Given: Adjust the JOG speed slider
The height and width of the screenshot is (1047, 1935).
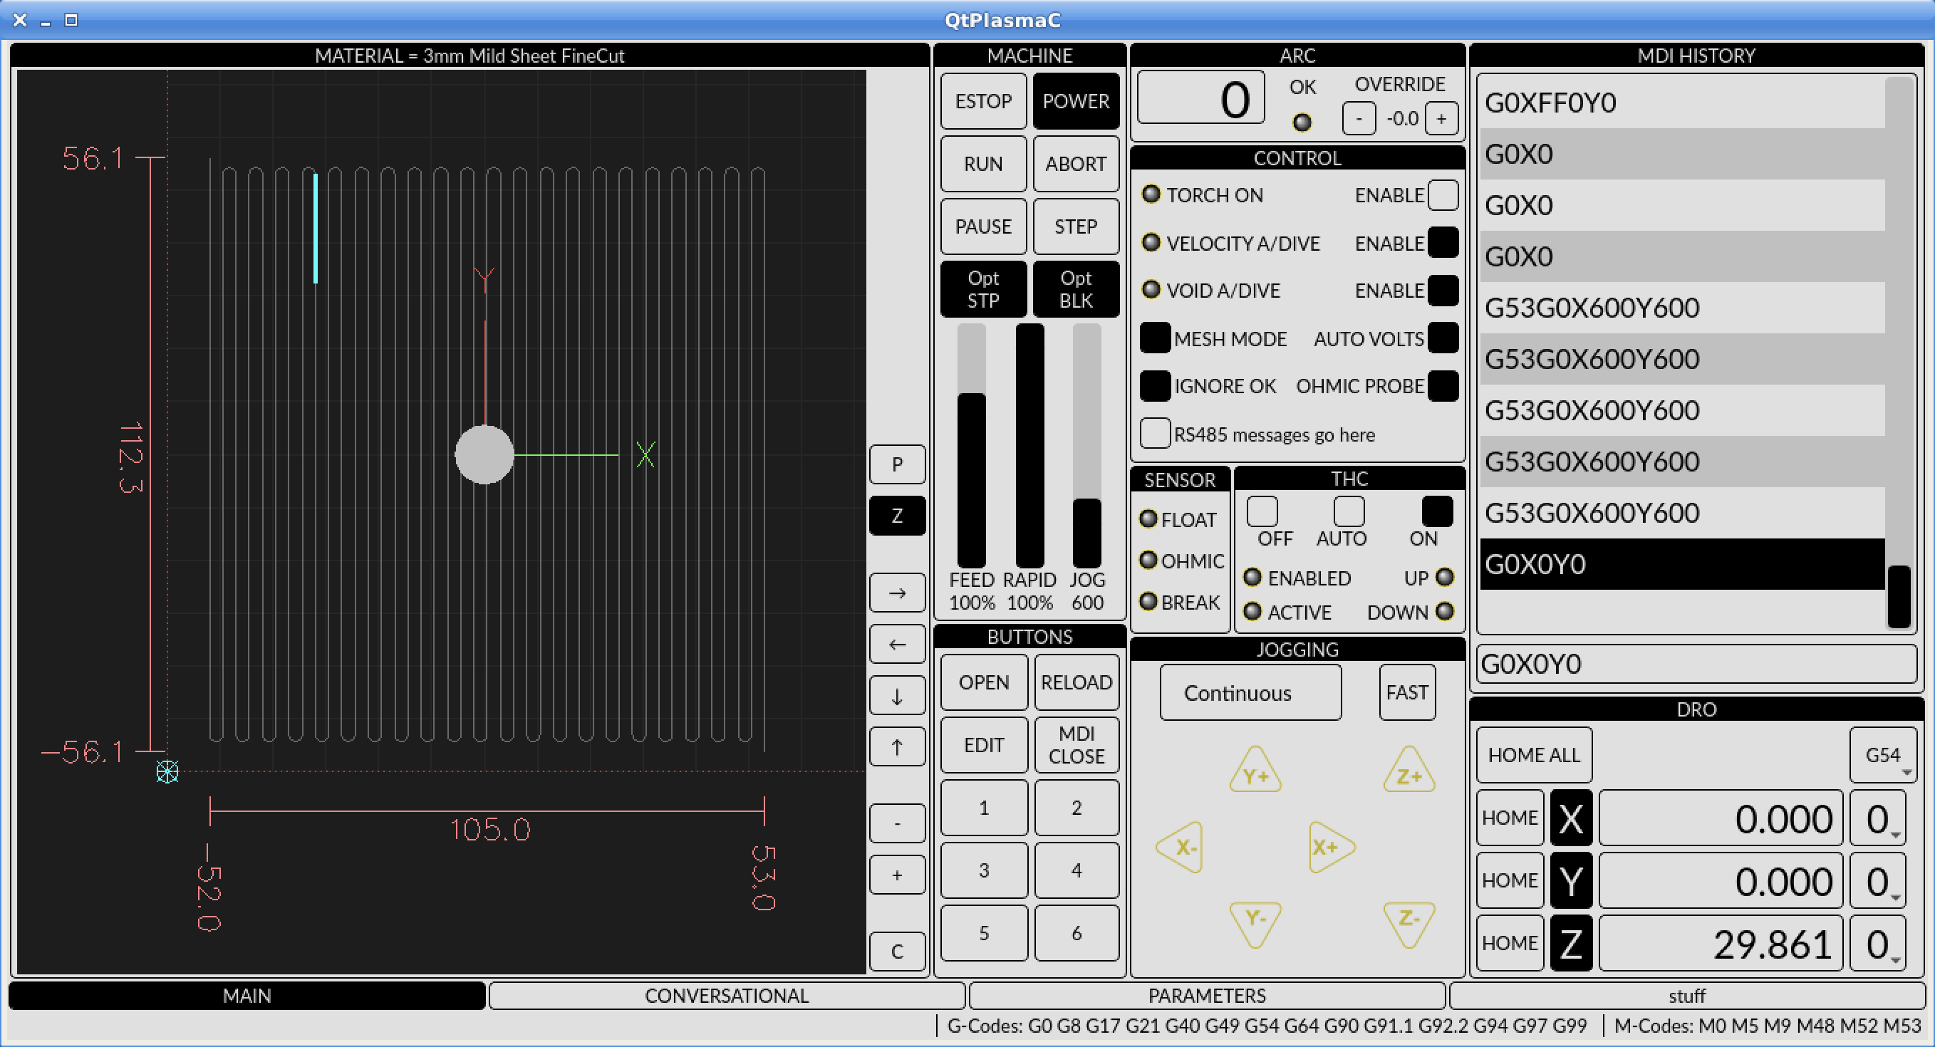Looking at the screenshot, I should tap(1087, 445).
